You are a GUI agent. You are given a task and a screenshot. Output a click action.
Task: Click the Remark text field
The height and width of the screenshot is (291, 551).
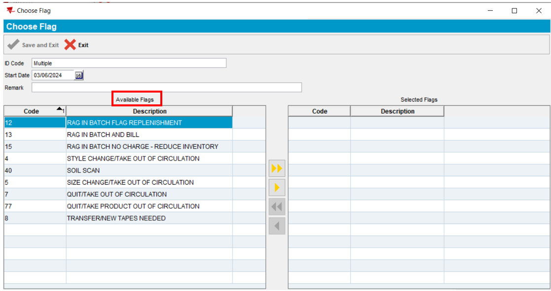coord(166,88)
